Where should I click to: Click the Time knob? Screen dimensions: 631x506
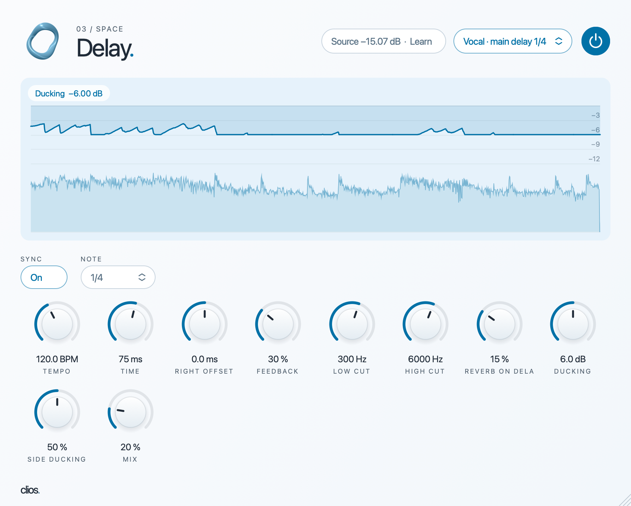click(131, 324)
